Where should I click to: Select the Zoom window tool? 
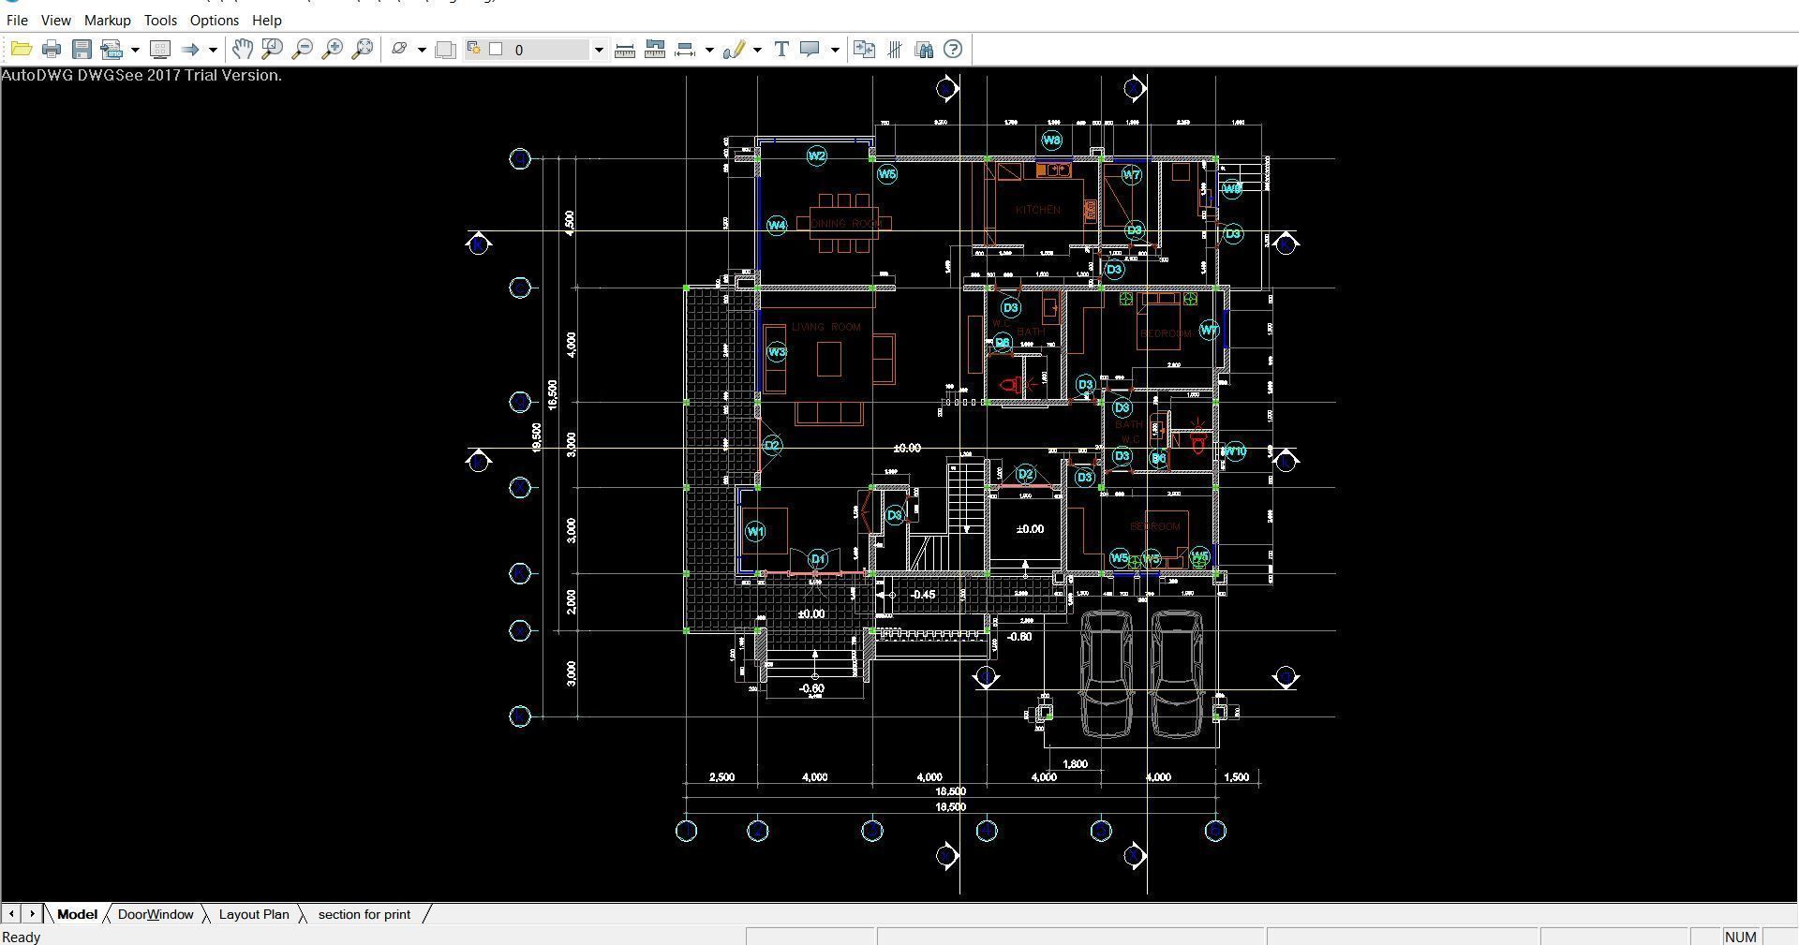tap(273, 49)
